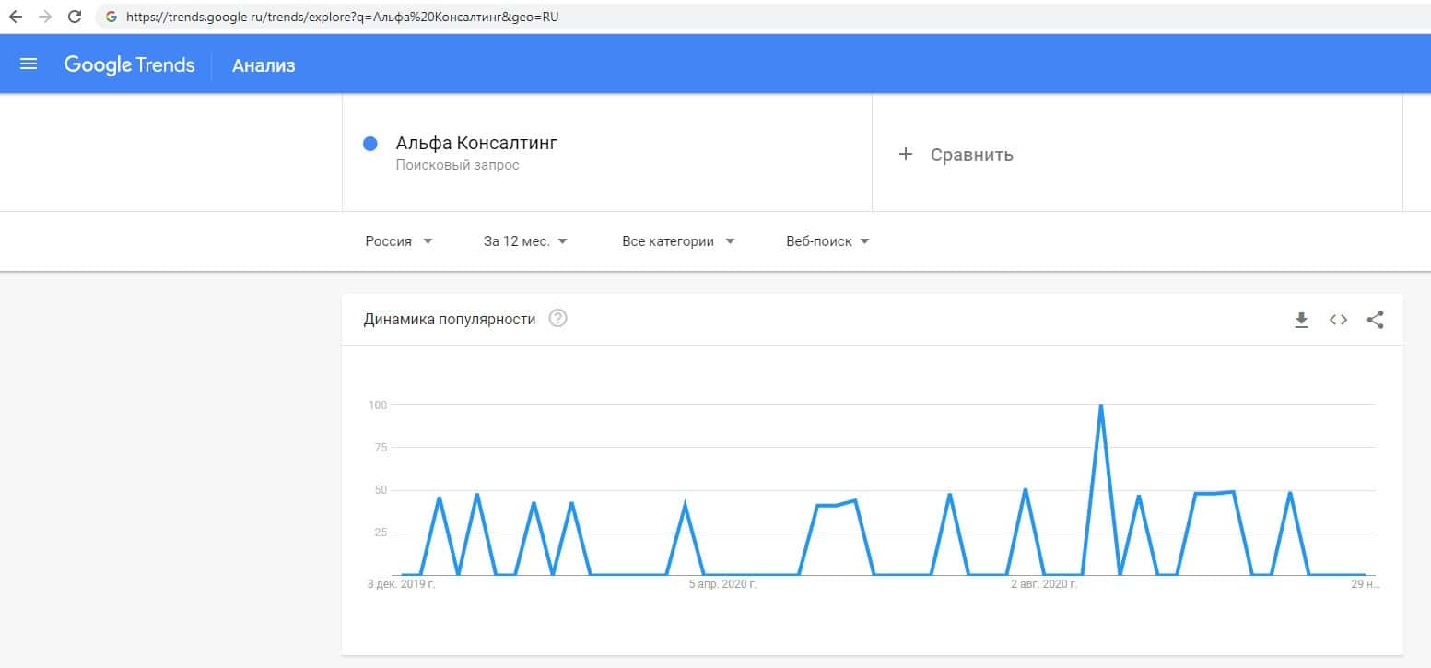The height and width of the screenshot is (668, 1431).
Task: Open the Веб-поиск search type dropdown
Action: click(827, 241)
